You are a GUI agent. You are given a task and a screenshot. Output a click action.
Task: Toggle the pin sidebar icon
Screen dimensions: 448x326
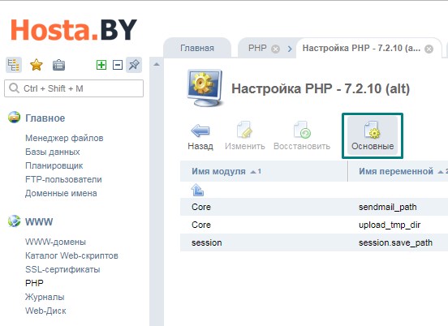134,65
